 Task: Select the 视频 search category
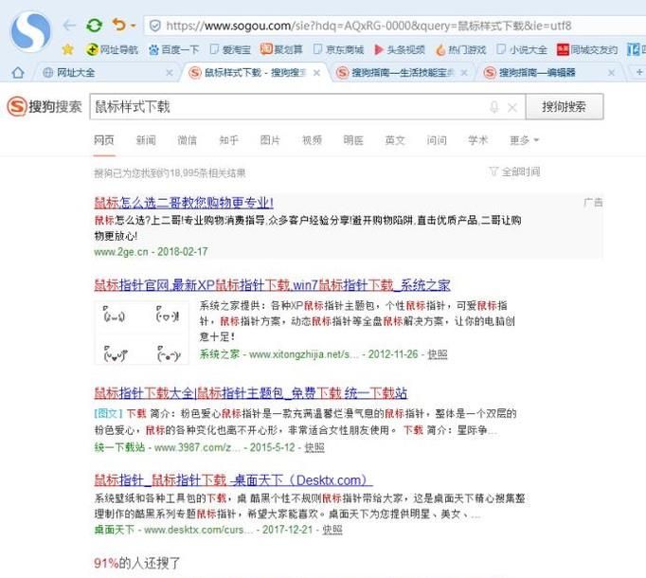coord(312,140)
